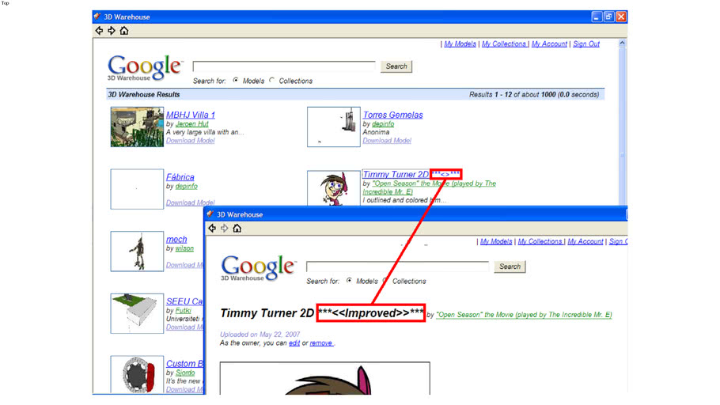Open the MBHJ Villa 1 model link

(191, 115)
